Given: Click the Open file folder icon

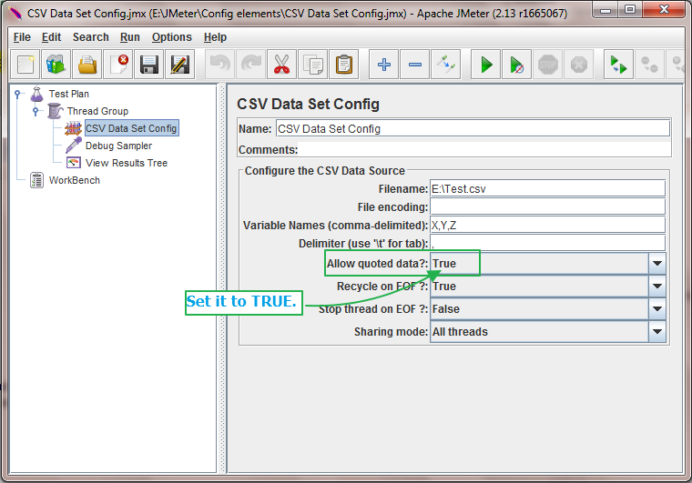Looking at the screenshot, I should (86, 65).
